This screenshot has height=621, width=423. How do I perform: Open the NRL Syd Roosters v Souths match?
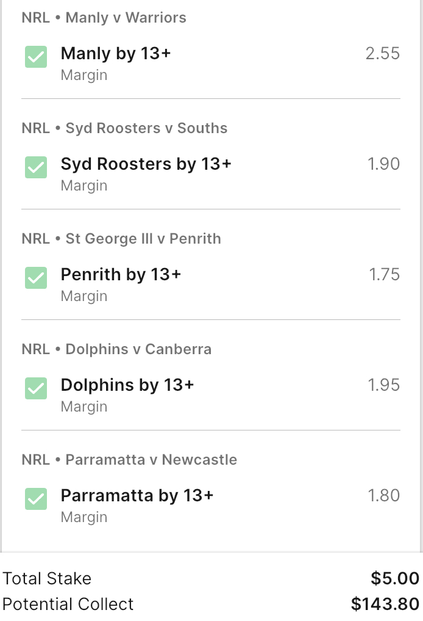pyautogui.click(x=124, y=128)
